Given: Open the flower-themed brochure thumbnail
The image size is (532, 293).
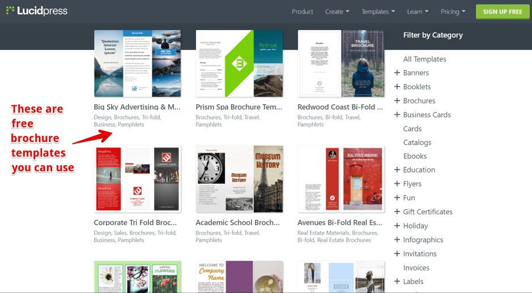Looking at the screenshot, I should 138,277.
